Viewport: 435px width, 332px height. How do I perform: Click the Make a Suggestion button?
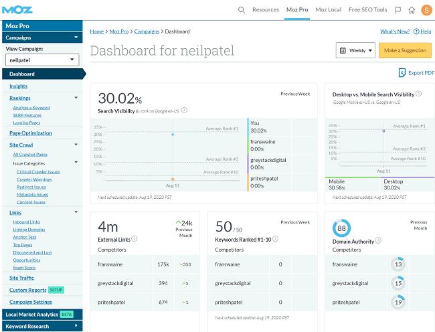[405, 50]
